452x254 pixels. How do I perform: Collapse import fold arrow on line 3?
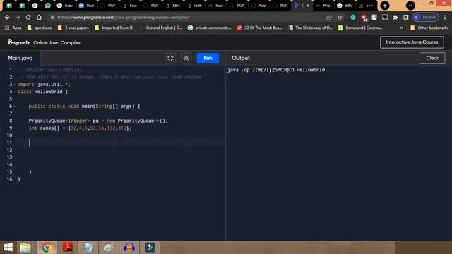[x=15, y=85]
